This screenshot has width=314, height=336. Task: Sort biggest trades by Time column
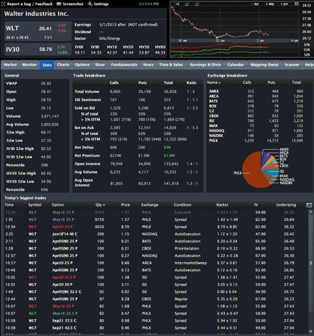pos(9,205)
